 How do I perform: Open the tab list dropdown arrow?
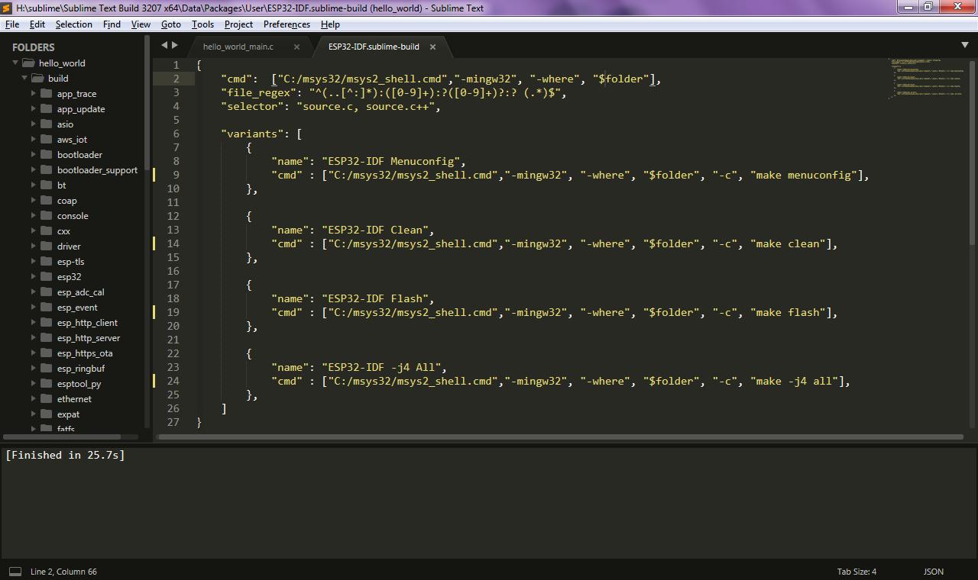click(x=964, y=46)
